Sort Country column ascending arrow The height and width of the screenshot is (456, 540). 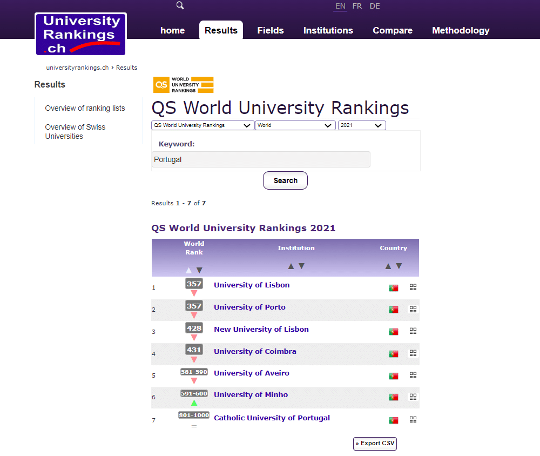pyautogui.click(x=388, y=266)
